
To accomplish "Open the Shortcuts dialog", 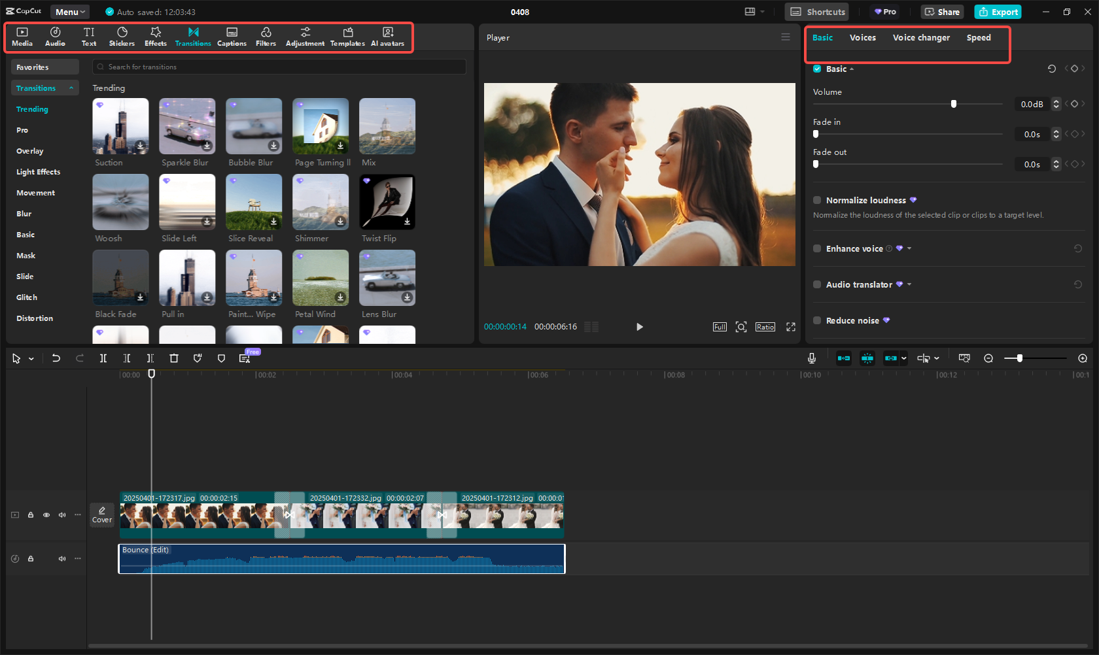I will click(x=816, y=11).
